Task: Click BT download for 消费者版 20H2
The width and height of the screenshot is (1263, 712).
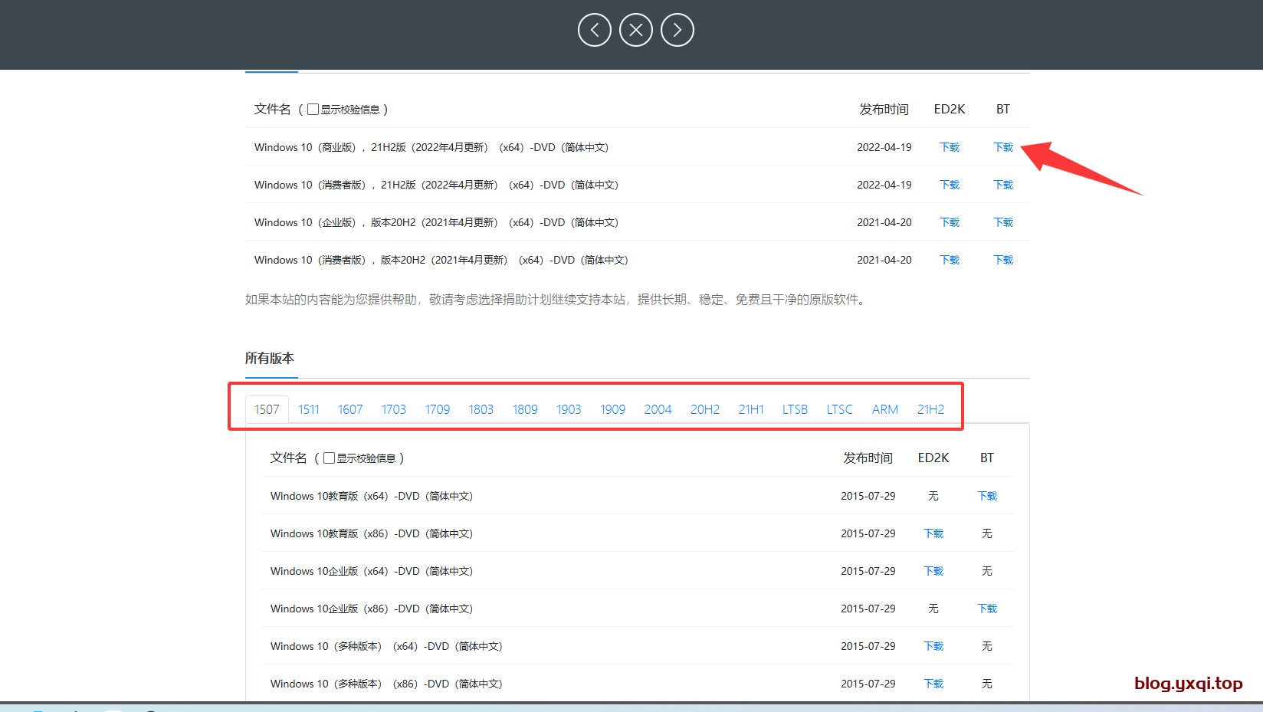Action: 1002,260
